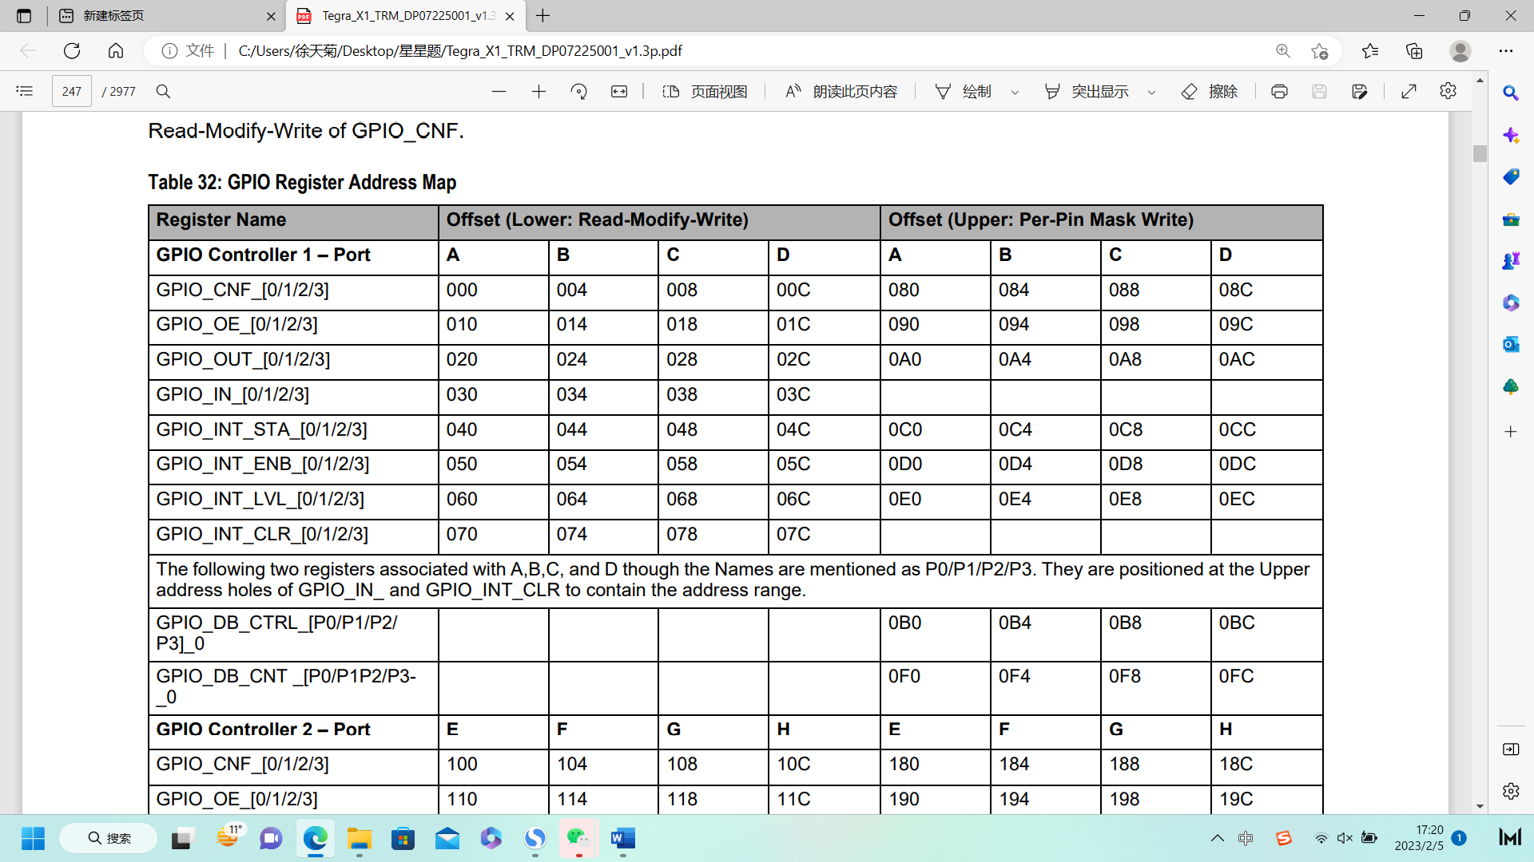The image size is (1534, 862).
Task: Open a new browser tab
Action: (543, 16)
